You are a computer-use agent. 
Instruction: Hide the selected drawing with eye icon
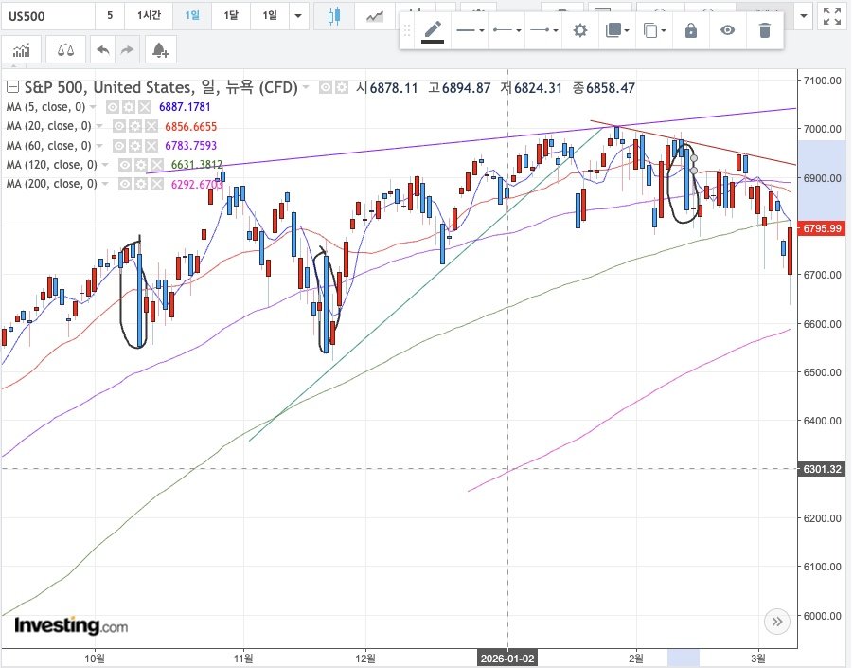pyautogui.click(x=727, y=30)
